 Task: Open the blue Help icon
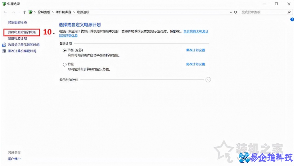(292, 19)
